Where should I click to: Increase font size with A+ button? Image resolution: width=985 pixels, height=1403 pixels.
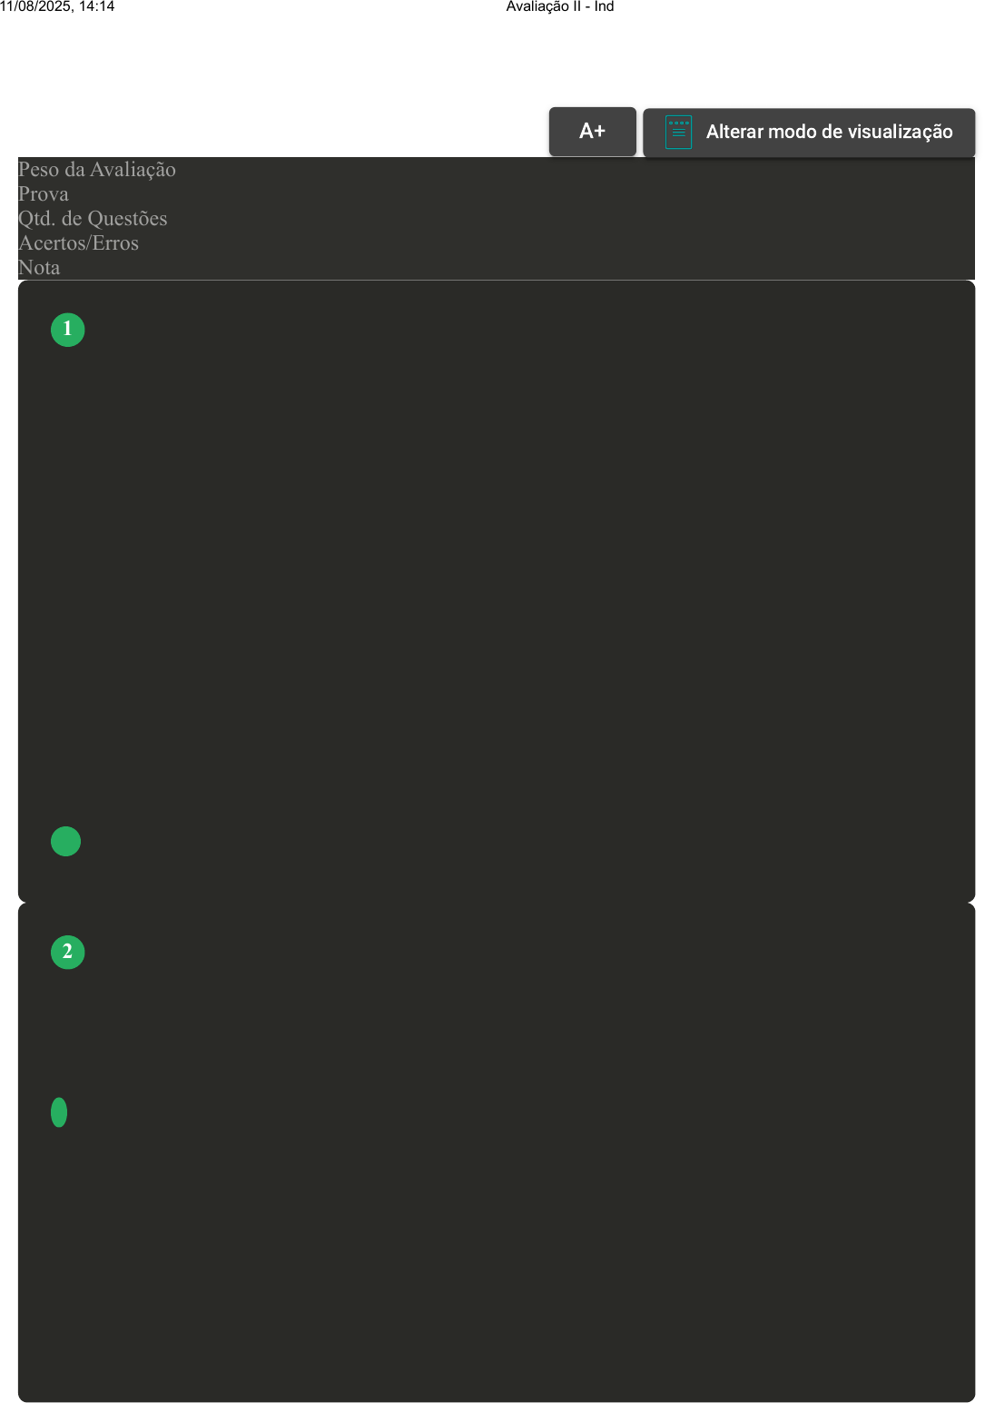(592, 132)
